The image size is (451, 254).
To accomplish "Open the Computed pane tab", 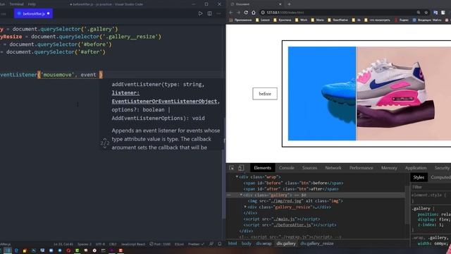I will click(440, 177).
